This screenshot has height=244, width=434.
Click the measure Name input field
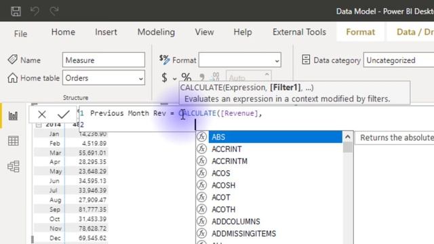coord(104,60)
